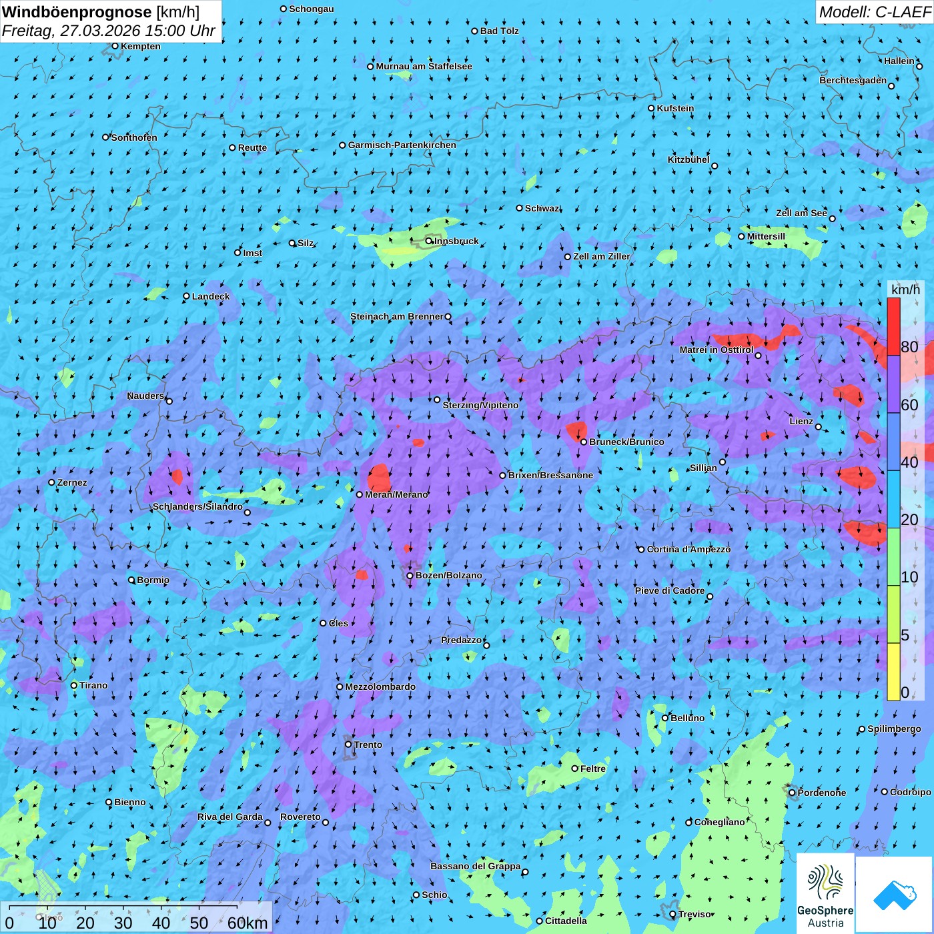Image resolution: width=934 pixels, height=934 pixels.
Task: Click the Meran/Merano marker dot
Action: pyautogui.click(x=360, y=494)
